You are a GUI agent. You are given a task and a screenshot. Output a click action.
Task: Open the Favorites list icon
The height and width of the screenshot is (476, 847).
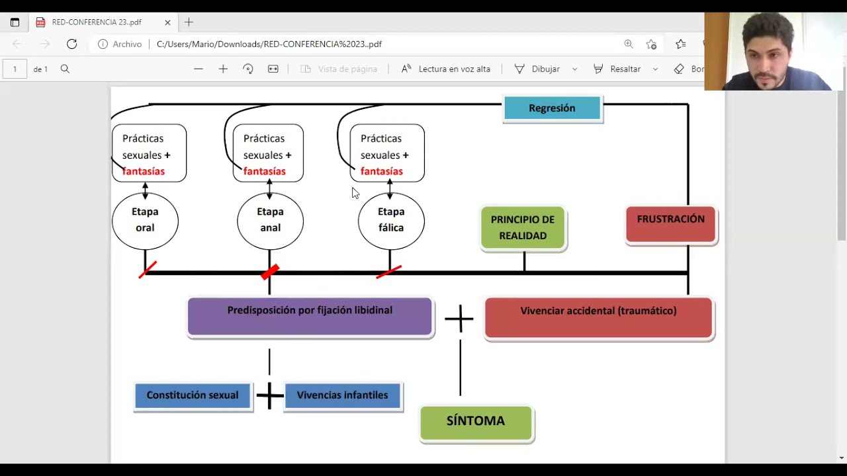click(681, 44)
